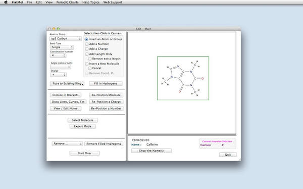Click the Expert Mode button
This screenshot has height=189, width=303.
point(82,127)
